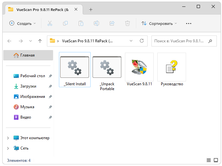Viewport: 222px width, 166px height.
Task: Go up one folder level
Action: coord(40,41)
